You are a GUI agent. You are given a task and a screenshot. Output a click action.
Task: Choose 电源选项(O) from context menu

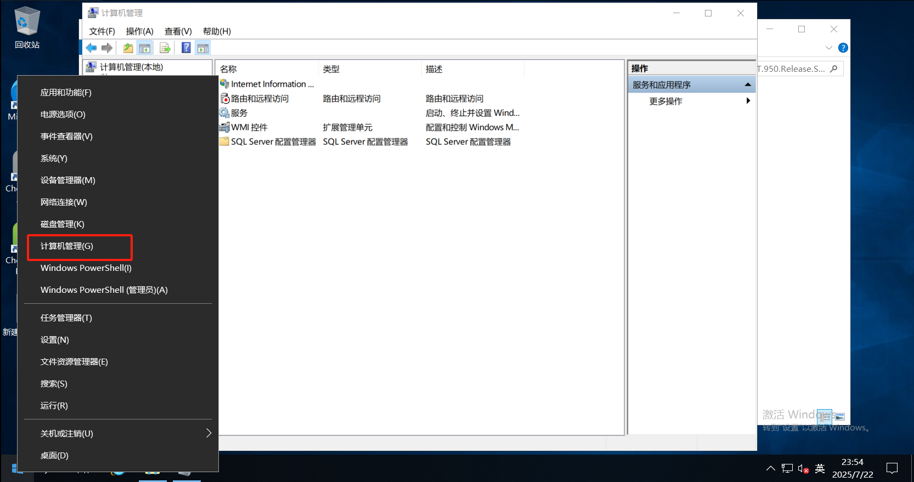(118, 114)
